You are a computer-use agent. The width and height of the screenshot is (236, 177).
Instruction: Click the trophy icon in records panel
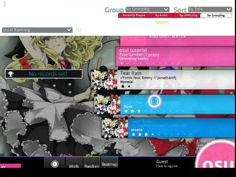coord(11,74)
